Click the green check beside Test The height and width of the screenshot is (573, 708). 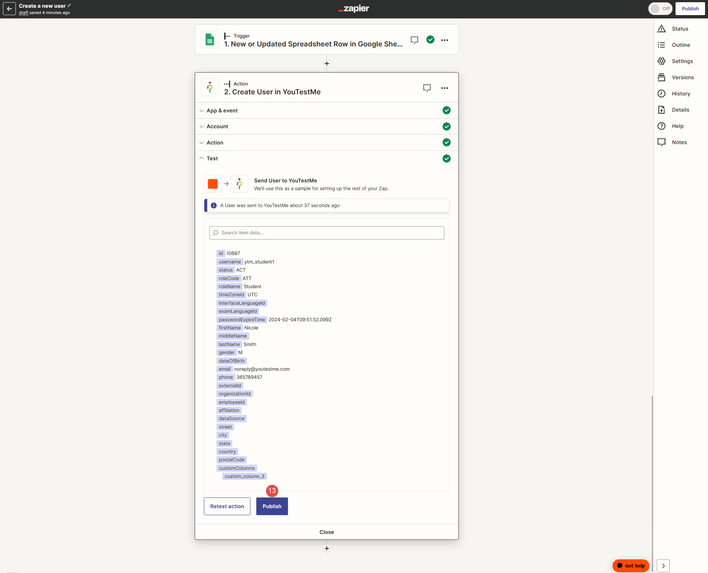[x=447, y=158]
